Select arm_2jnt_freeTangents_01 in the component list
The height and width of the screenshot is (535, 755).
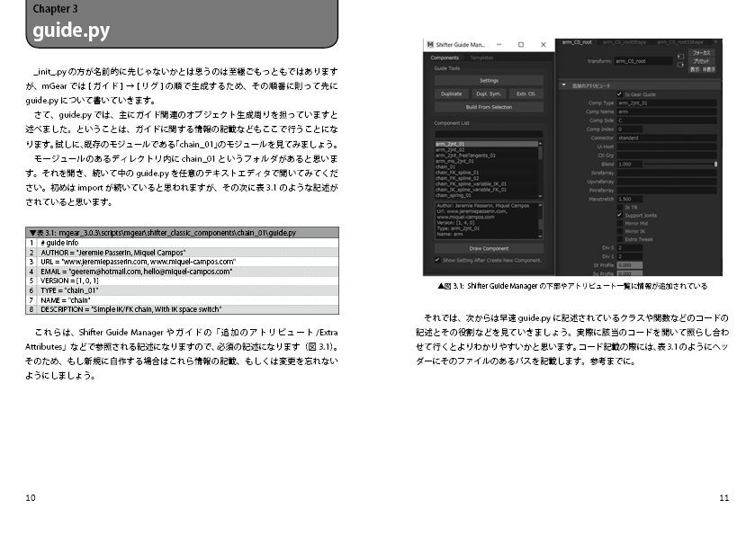[x=486, y=156]
